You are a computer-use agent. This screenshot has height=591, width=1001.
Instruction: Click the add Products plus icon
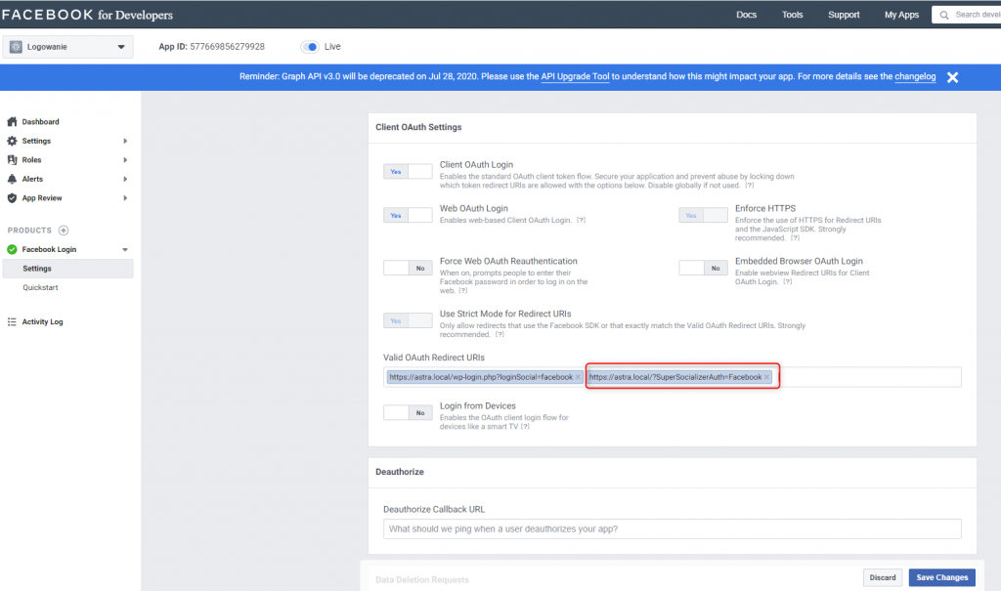(62, 230)
